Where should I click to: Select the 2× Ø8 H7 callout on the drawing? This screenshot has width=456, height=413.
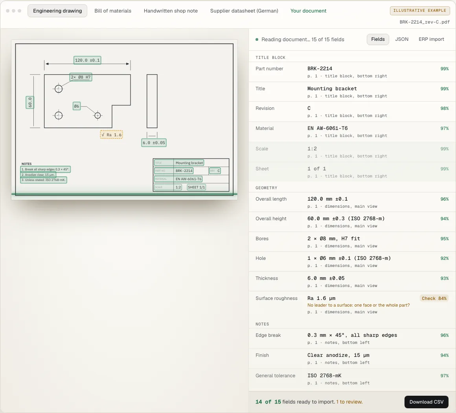tap(81, 77)
